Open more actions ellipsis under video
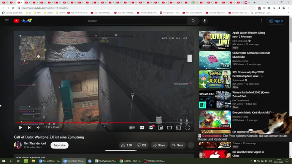This screenshot has height=164, width=292. point(191,145)
